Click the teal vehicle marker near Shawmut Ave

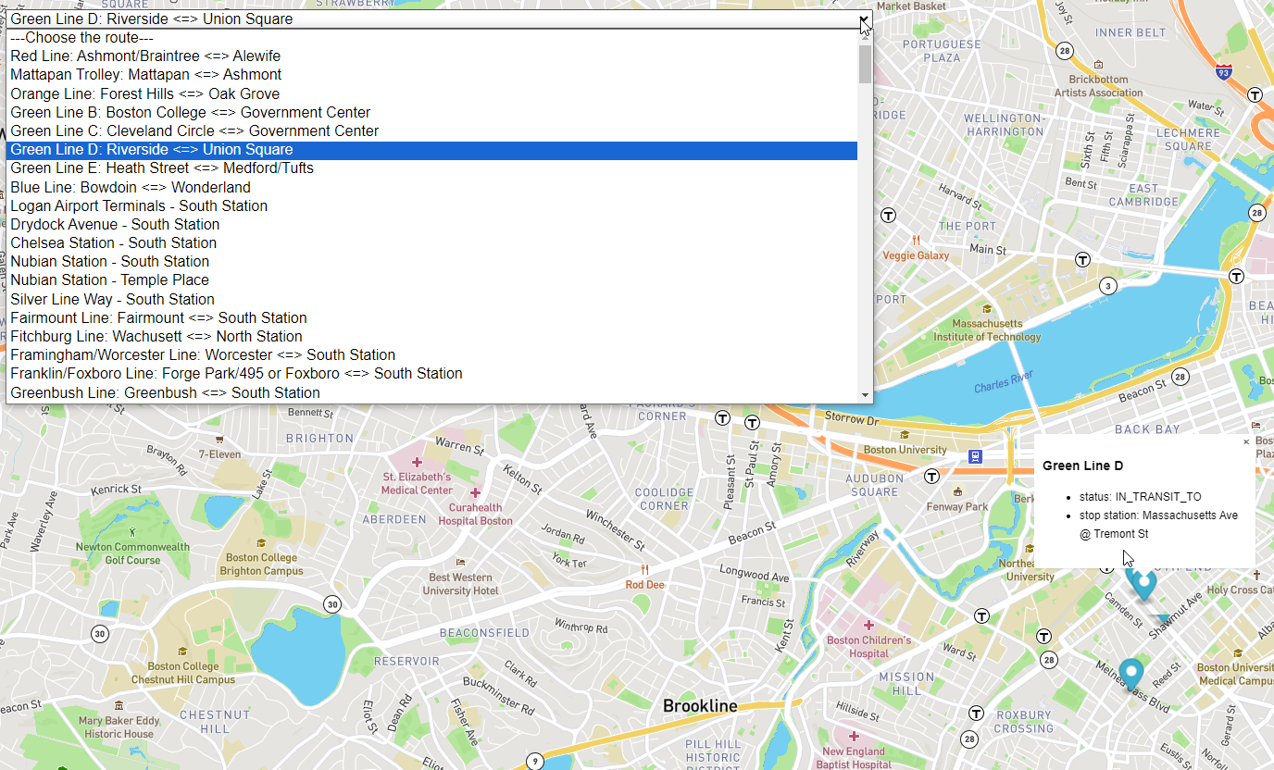tap(1144, 583)
